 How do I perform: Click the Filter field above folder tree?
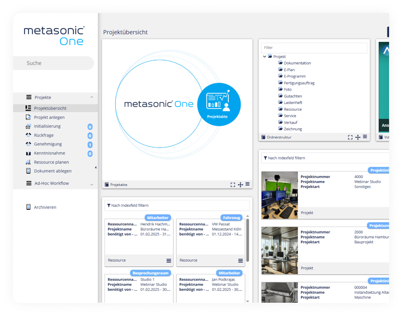(314, 48)
